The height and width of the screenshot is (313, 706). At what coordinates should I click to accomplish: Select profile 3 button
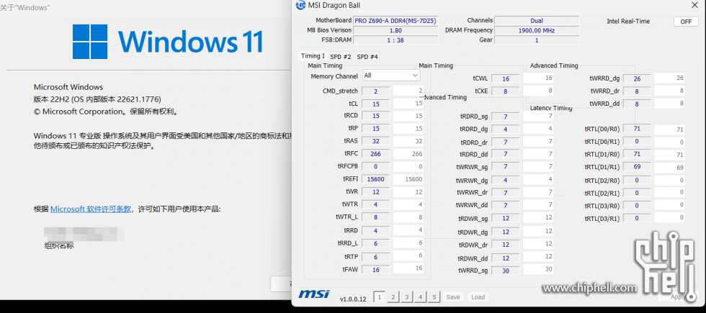[x=406, y=296]
